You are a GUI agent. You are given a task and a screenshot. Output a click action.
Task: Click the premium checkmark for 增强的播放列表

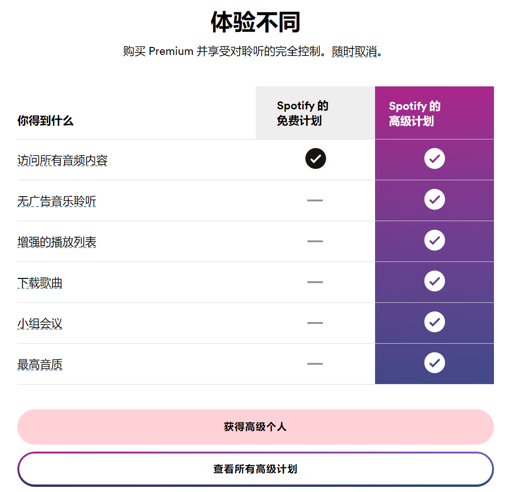(x=434, y=240)
